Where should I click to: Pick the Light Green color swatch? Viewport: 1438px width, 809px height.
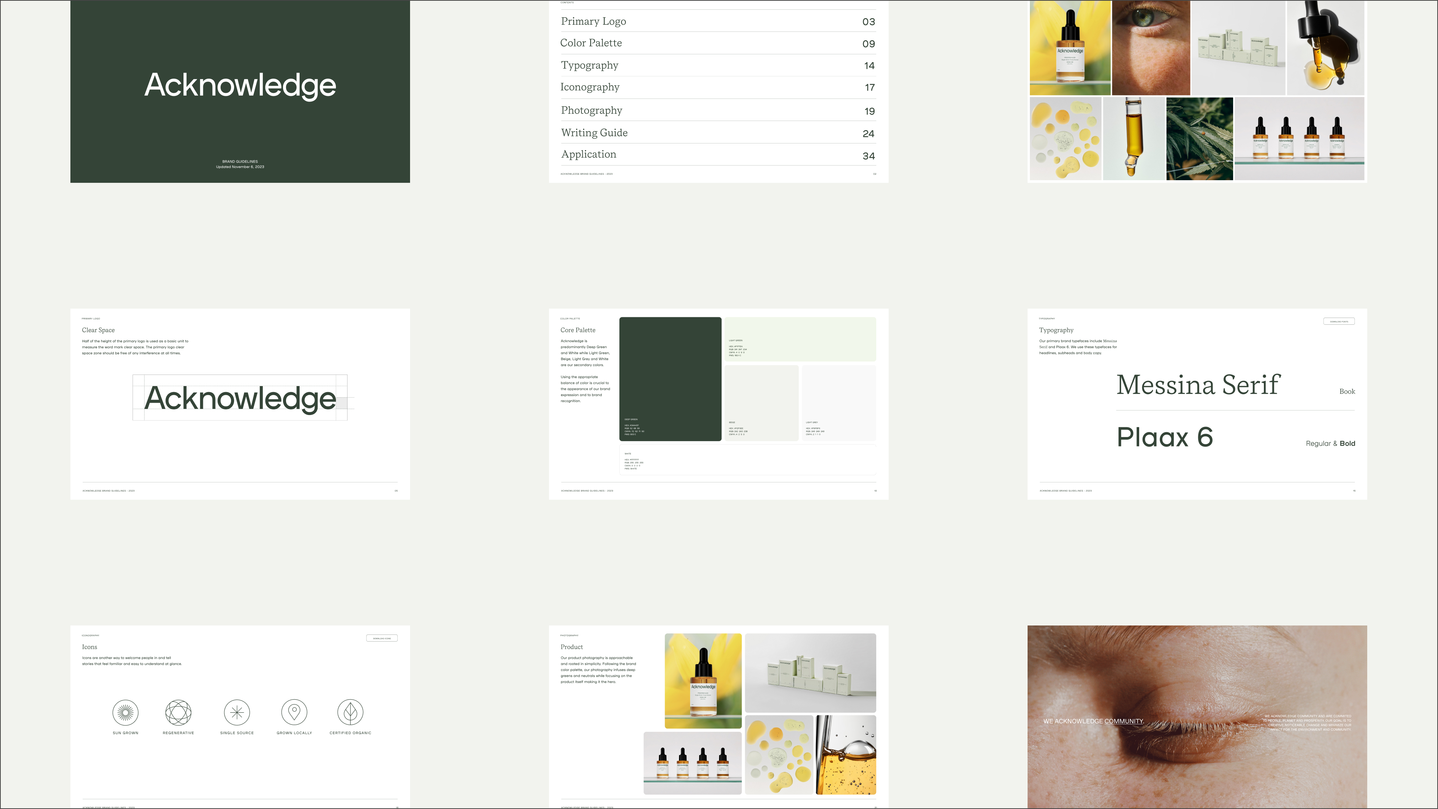800,339
